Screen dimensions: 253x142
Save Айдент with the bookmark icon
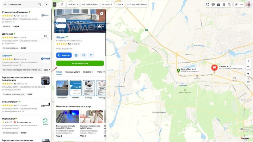[x=83, y=55]
